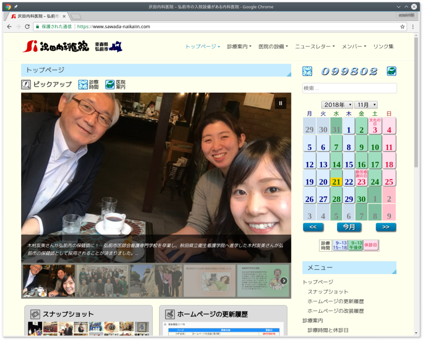Go to previous month with << button
This screenshot has height=341, width=424.
click(313, 227)
